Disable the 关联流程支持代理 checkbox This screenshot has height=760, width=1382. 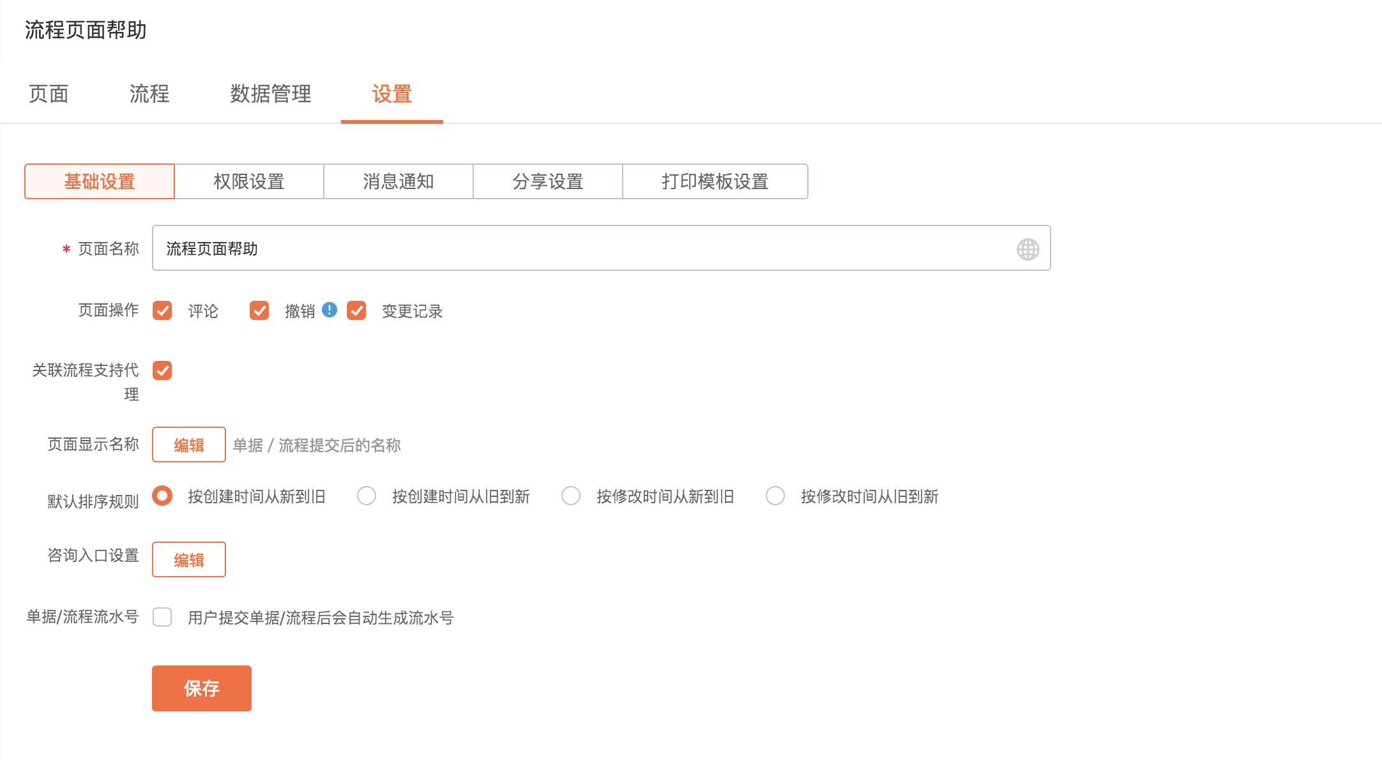[162, 370]
